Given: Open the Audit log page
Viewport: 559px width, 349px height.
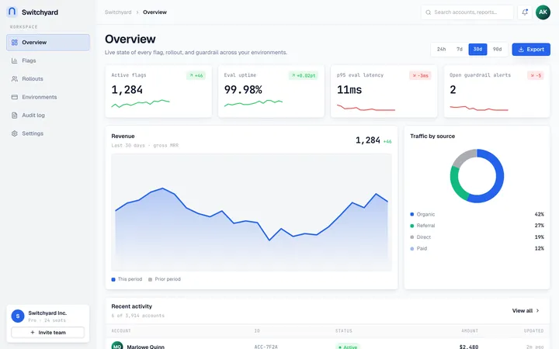Looking at the screenshot, I should click(x=48, y=115).
